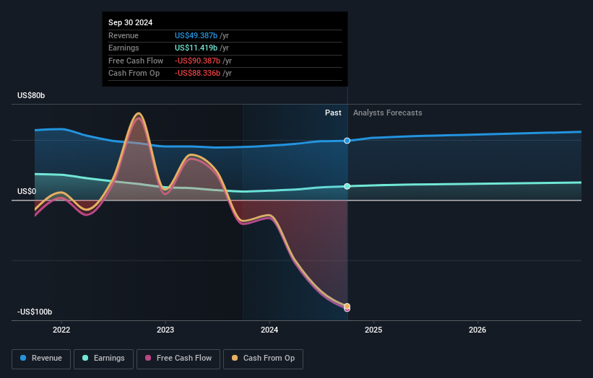Select the Revenue data point at Sep 2024
Image resolution: width=593 pixels, height=378 pixels.
(x=347, y=141)
